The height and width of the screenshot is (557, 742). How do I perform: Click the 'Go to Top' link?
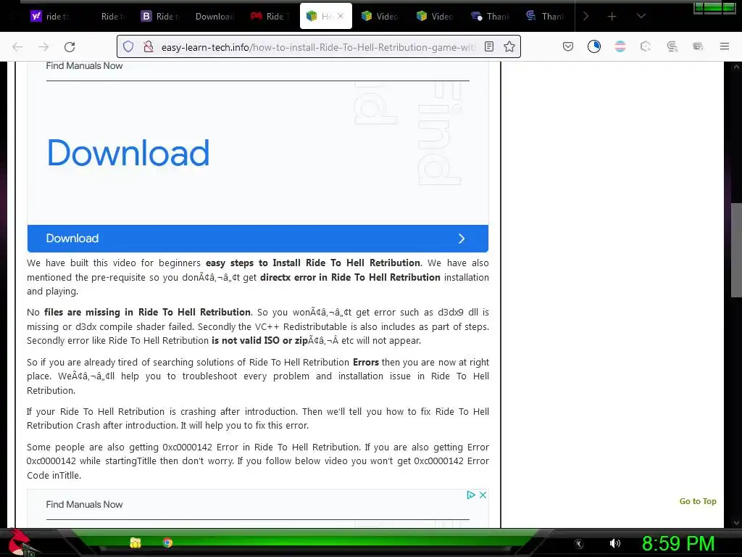pyautogui.click(x=698, y=501)
